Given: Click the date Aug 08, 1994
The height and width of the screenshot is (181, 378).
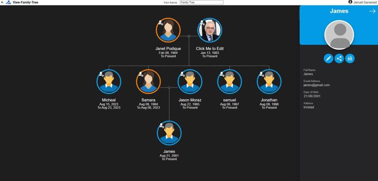Looking at the screenshot, I should (148, 104).
